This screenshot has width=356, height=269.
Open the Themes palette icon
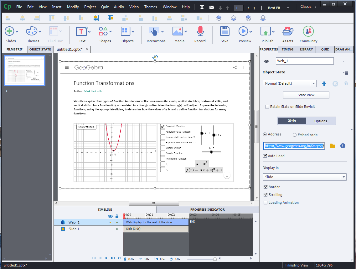click(32, 31)
